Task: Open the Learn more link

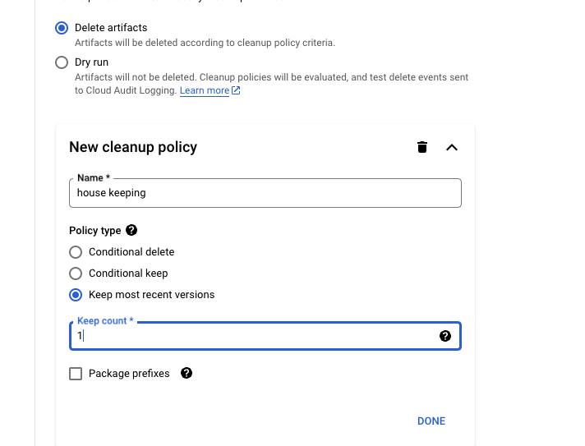Action: click(205, 90)
